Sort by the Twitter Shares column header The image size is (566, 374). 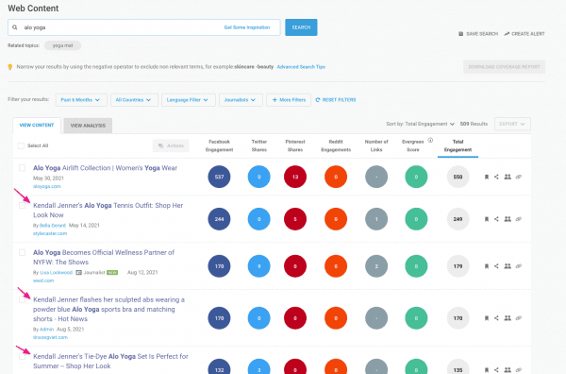[x=259, y=145]
